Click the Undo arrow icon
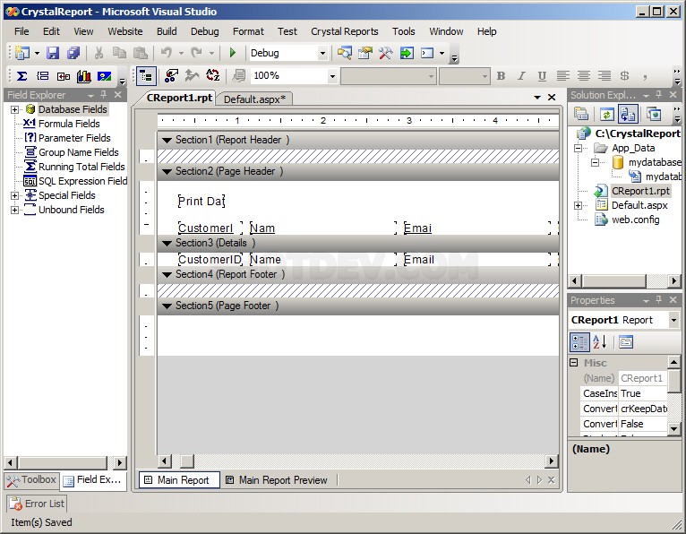 (167, 53)
